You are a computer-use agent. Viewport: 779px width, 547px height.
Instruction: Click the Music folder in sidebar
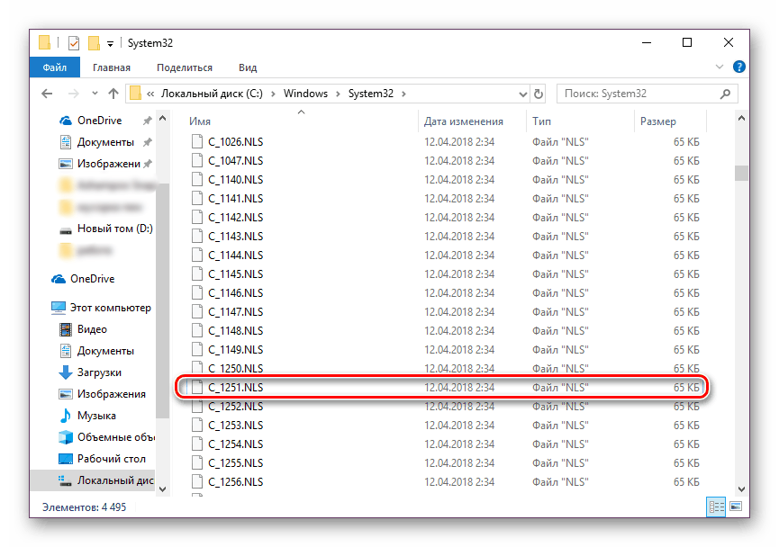pyautogui.click(x=95, y=416)
